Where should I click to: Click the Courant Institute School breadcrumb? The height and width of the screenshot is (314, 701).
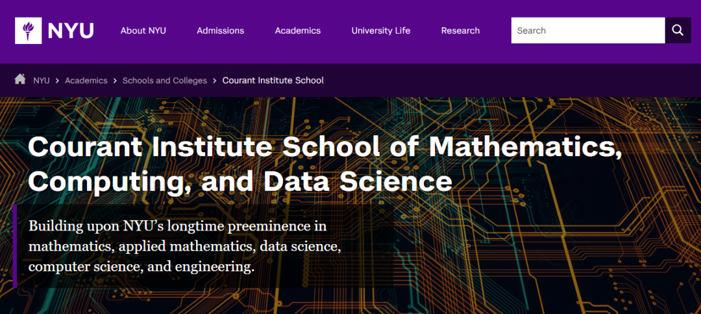(x=273, y=80)
